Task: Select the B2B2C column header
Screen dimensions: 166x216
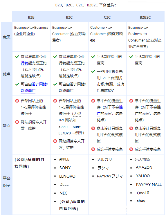Action: click(x=145, y=17)
